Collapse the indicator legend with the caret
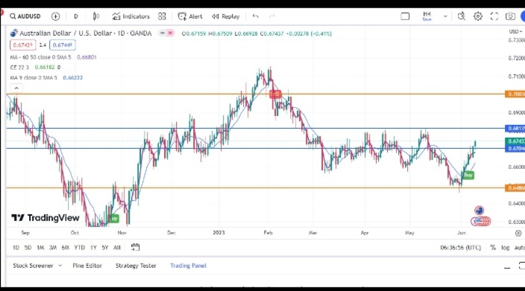Screen dimensions: 525x291 (16, 89)
